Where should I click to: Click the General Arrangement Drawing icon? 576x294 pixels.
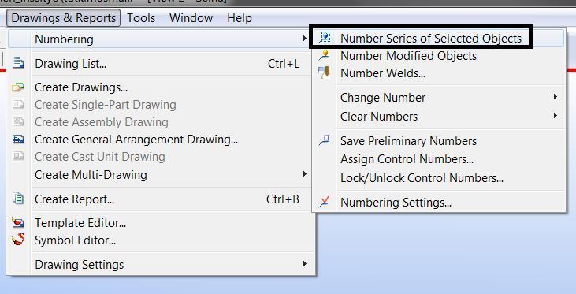click(x=18, y=140)
